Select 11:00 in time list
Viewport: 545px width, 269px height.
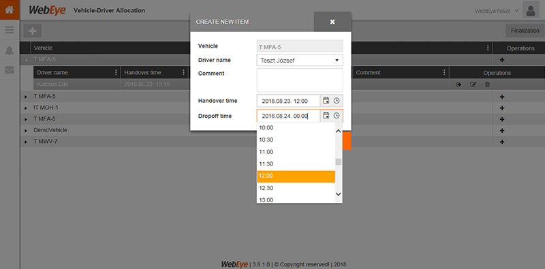296,152
